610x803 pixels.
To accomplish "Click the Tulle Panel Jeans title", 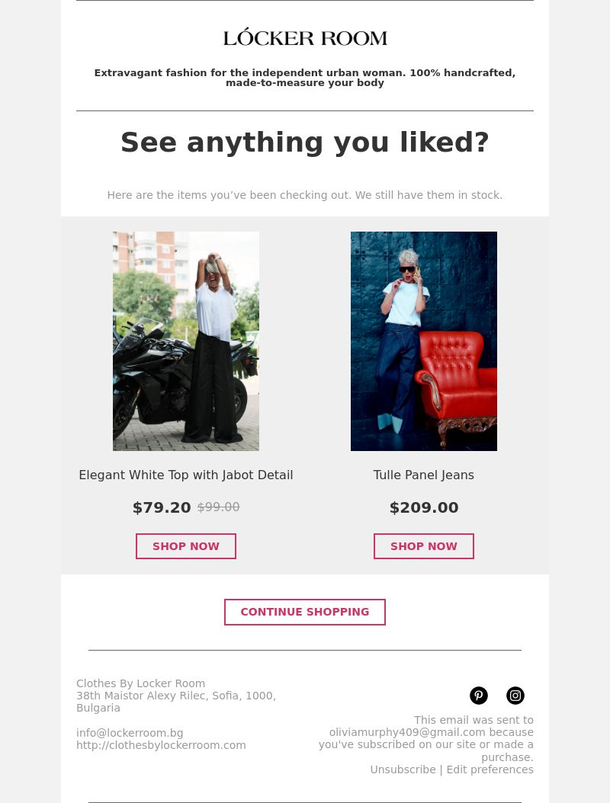I will pyautogui.click(x=423, y=475).
